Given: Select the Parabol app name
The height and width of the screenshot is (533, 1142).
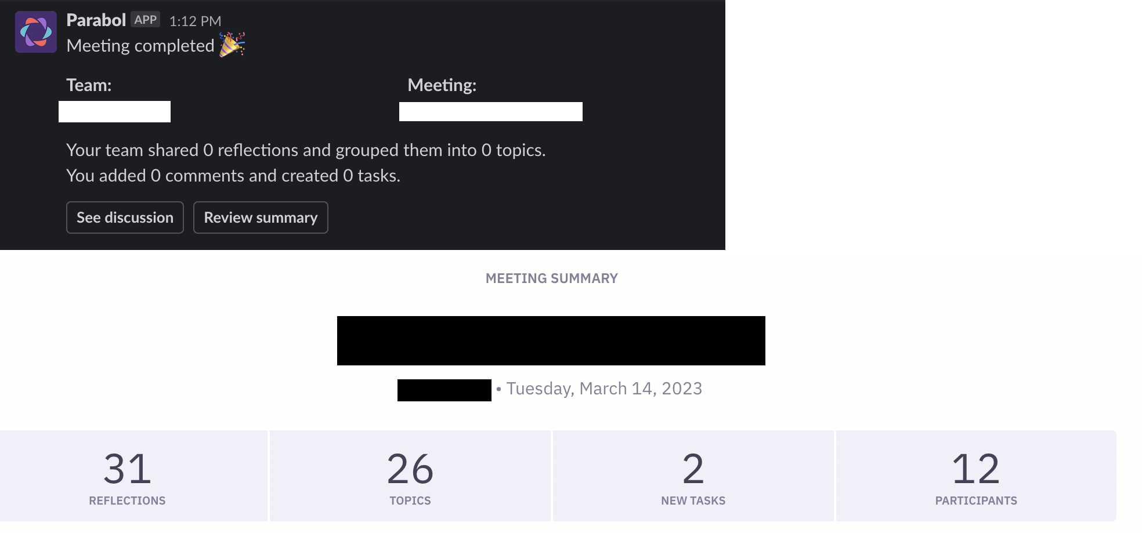Looking at the screenshot, I should 96,20.
